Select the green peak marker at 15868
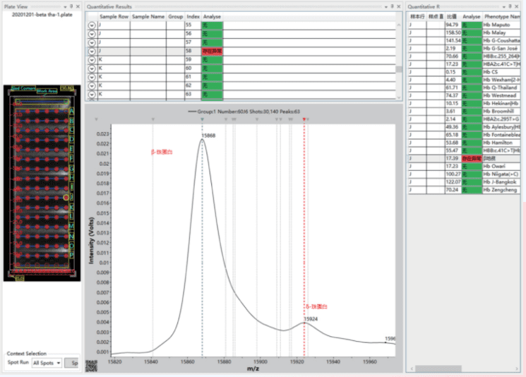The height and width of the screenshot is (377, 526). click(202, 119)
